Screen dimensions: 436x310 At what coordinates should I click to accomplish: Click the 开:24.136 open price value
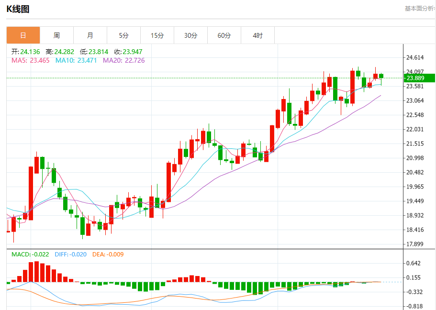pyautogui.click(x=25, y=52)
